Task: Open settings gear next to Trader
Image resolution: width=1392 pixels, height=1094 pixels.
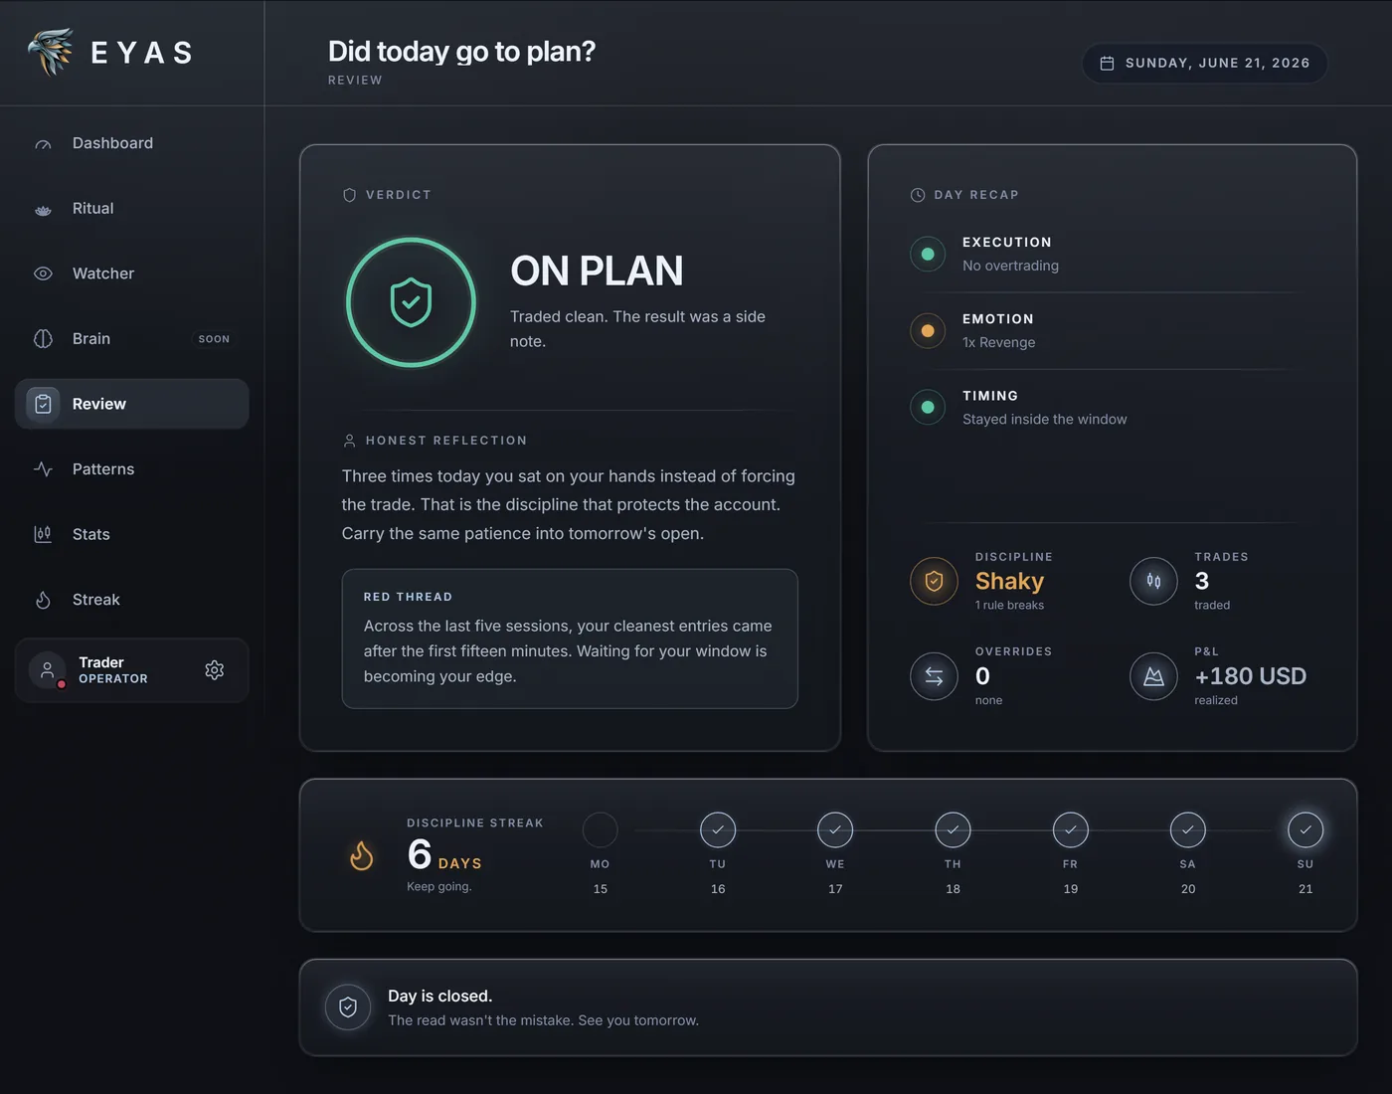Action: pyautogui.click(x=214, y=670)
